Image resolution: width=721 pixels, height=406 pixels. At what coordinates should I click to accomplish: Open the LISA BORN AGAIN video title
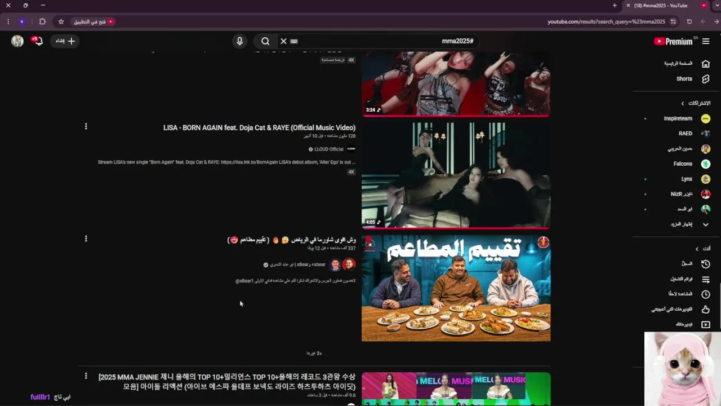(x=260, y=128)
